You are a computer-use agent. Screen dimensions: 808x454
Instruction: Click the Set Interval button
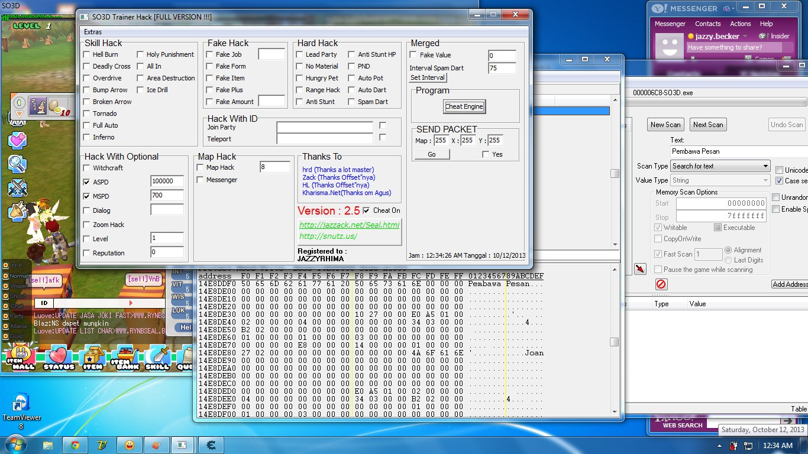428,77
